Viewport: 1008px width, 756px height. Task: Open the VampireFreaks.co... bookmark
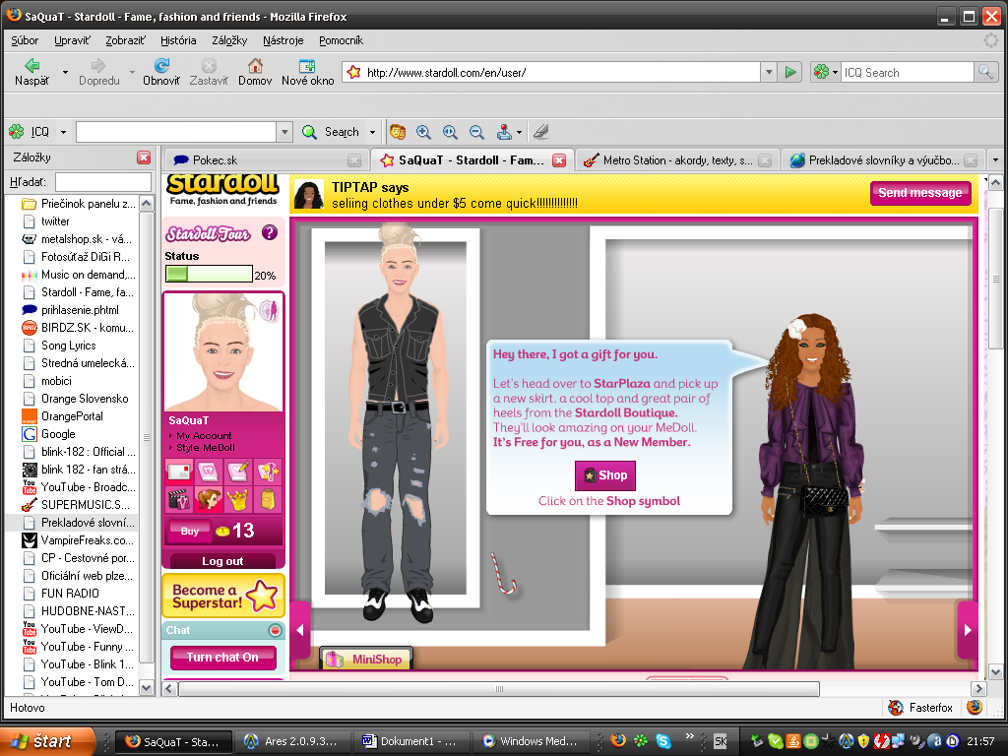[79, 540]
